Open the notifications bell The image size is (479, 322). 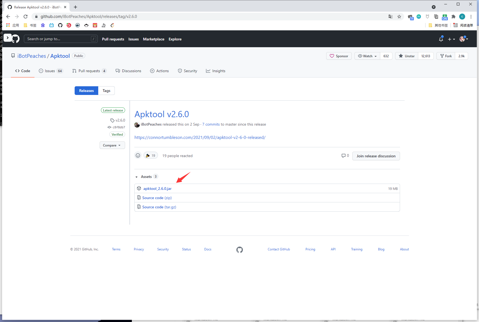coord(441,39)
